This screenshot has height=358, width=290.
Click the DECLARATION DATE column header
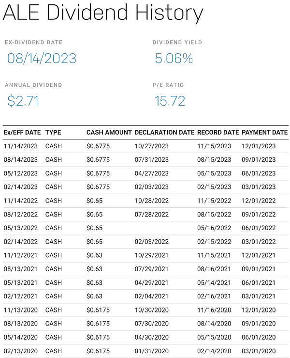point(164,132)
